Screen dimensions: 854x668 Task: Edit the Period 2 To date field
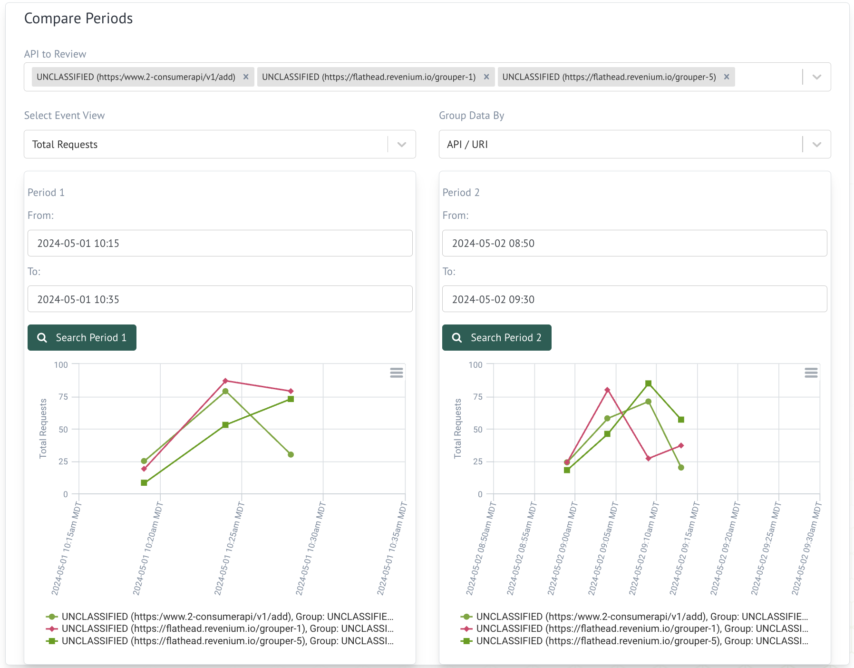(x=634, y=299)
